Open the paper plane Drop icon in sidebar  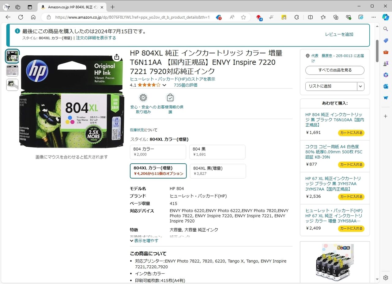386,98
